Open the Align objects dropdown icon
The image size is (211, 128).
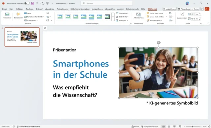pyautogui.click(x=171, y=13)
